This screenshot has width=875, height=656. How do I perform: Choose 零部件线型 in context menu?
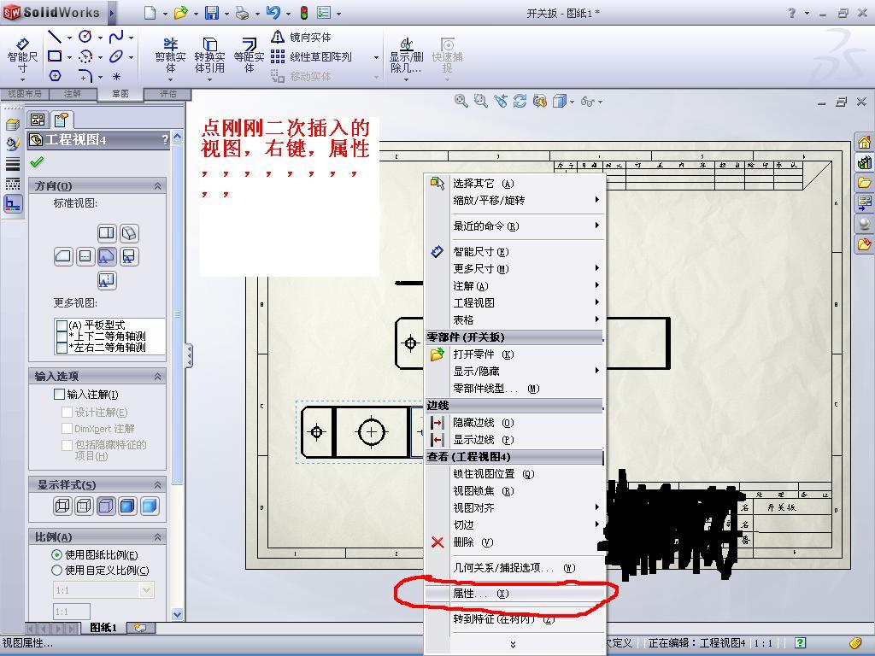514,389
